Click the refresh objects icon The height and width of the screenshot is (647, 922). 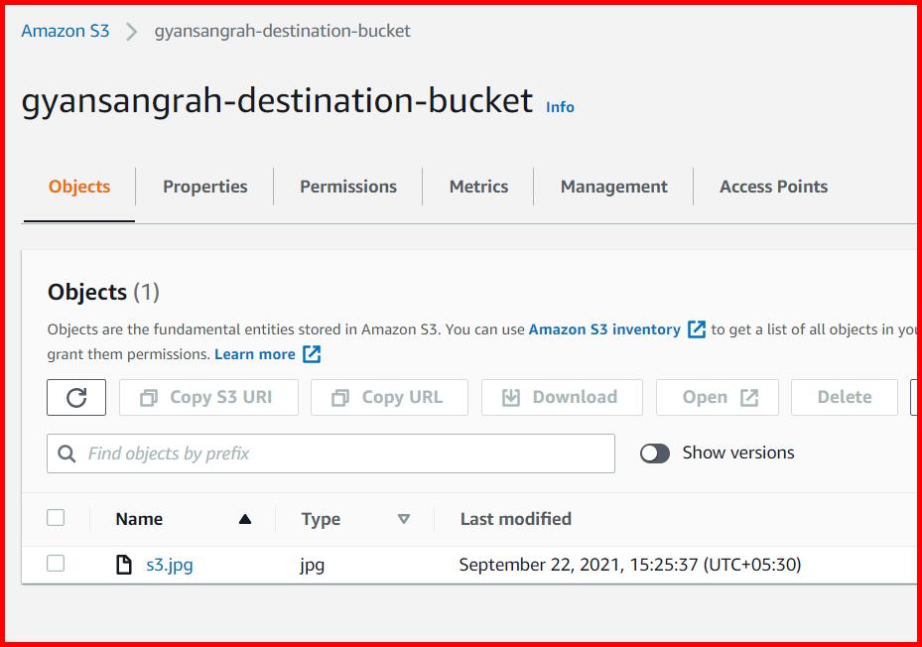(75, 396)
